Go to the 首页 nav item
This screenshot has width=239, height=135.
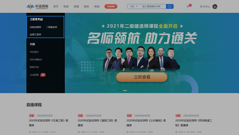(x=56, y=7)
